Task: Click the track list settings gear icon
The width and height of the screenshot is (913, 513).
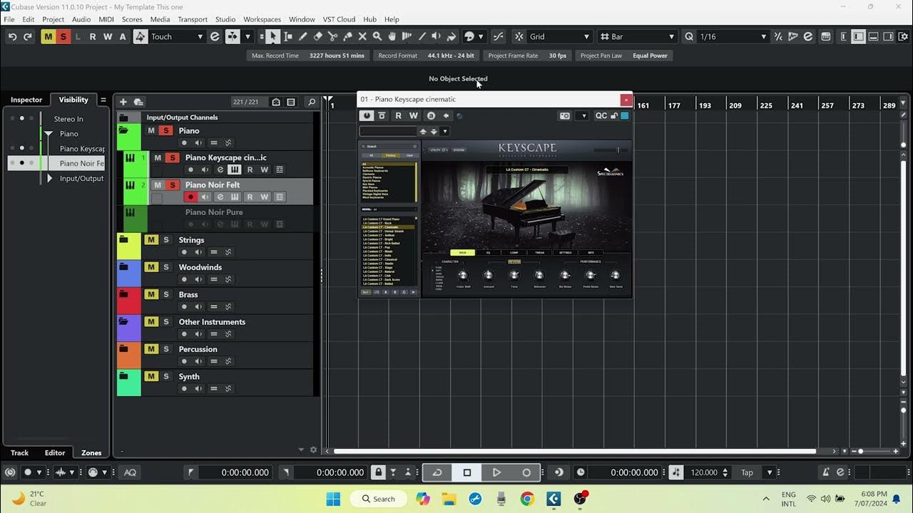Action: click(x=313, y=450)
